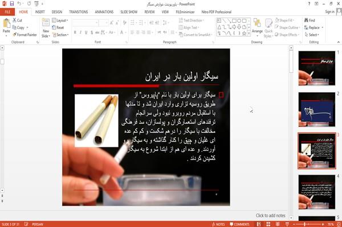Click the Reset slide button
The height and width of the screenshot is (227, 342).
[x=58, y=28]
